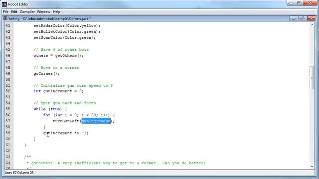Open the File menu

(6, 12)
